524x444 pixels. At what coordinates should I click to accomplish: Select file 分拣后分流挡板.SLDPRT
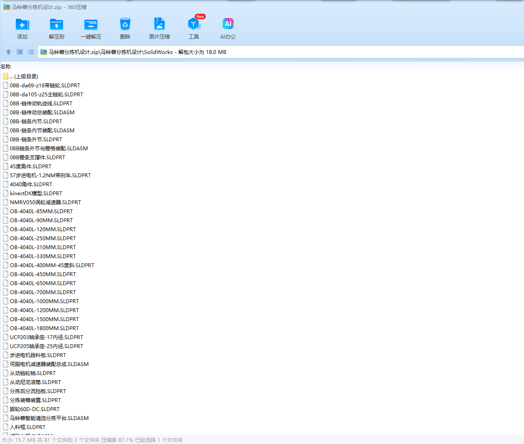coord(38,391)
